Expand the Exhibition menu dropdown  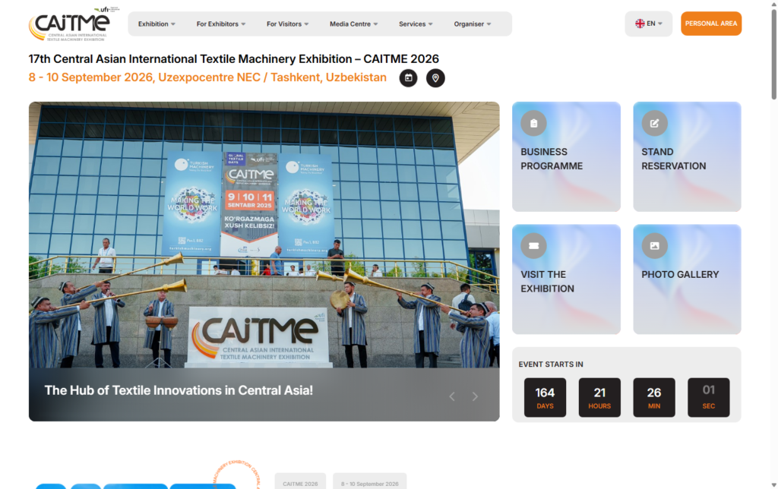pyautogui.click(x=157, y=24)
